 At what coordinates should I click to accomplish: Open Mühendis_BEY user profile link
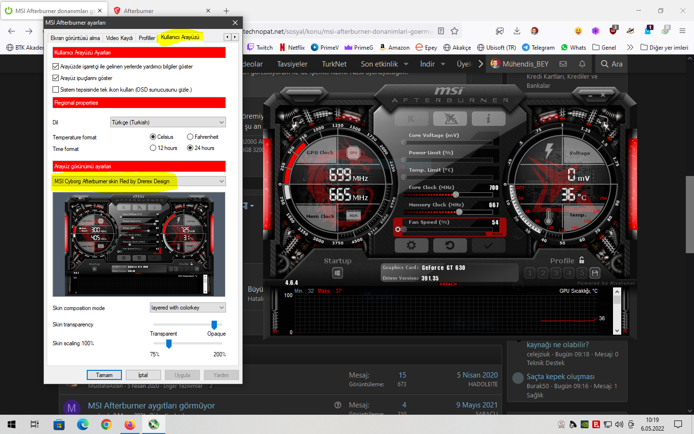click(x=520, y=64)
